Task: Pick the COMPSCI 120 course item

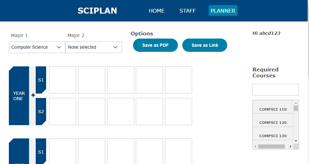Action: tap(273, 122)
